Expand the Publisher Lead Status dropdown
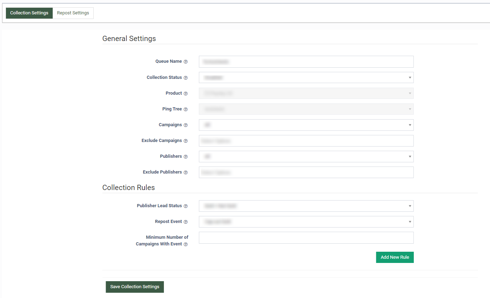Viewport: 490px width, 298px height. click(x=306, y=206)
